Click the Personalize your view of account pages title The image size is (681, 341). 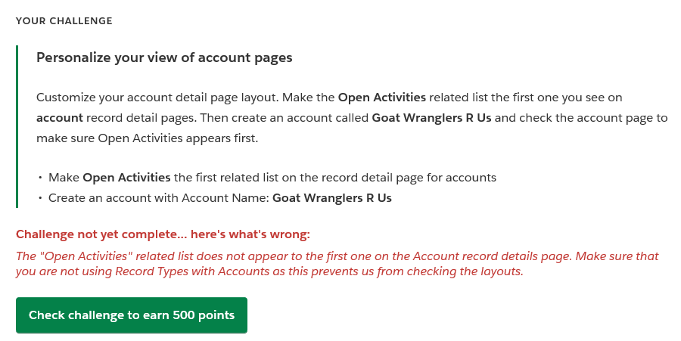click(164, 57)
